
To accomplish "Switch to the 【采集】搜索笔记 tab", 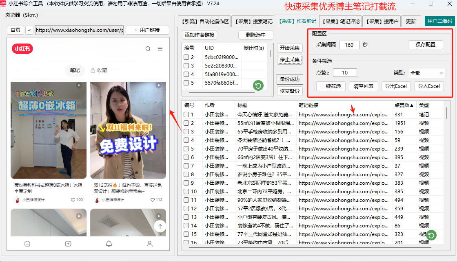I will pyautogui.click(x=253, y=22).
